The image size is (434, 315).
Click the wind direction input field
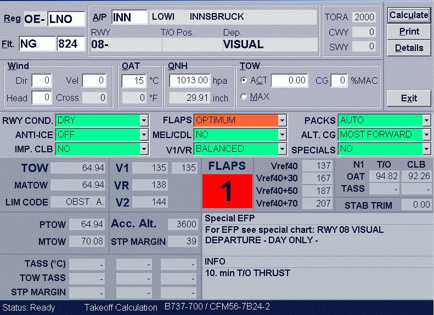pos(41,81)
